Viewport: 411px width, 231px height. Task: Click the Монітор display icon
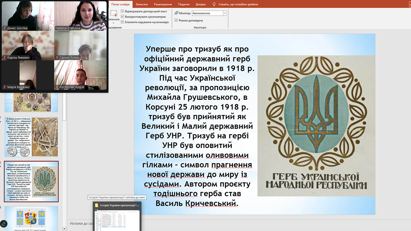177,13
